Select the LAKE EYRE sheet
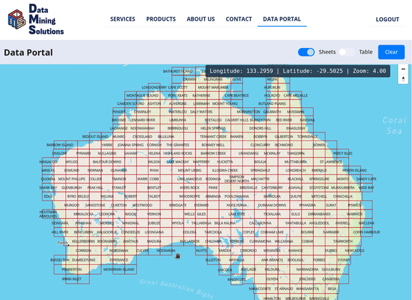This screenshot has width=412, height=300. 237,214
